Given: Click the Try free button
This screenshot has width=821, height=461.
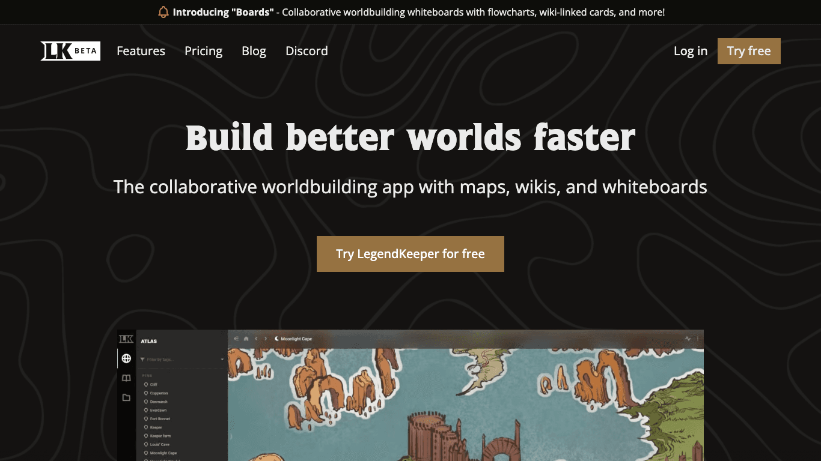Looking at the screenshot, I should (749, 51).
